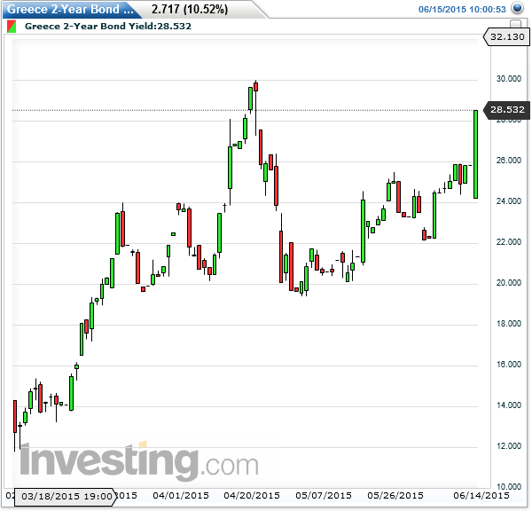This screenshot has width=532, height=511.
Task: Click the 10.000 y-axis label
Action: pos(508,486)
